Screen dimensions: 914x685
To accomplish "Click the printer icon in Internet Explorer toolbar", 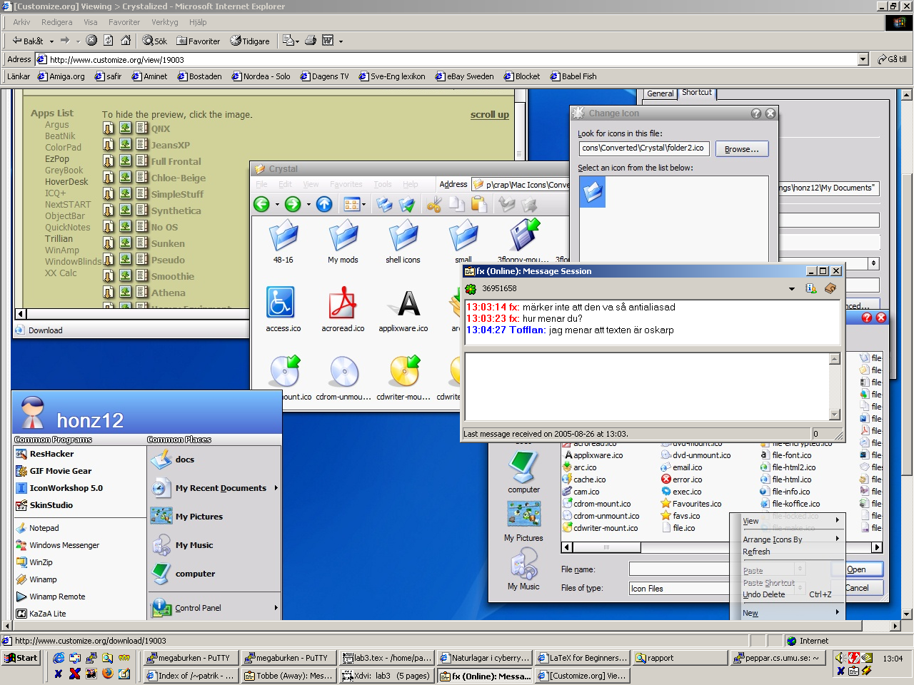I will (311, 41).
